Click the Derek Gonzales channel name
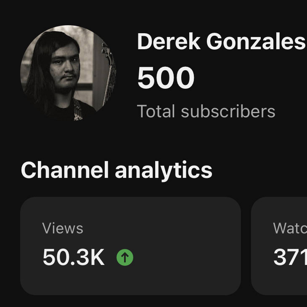Viewport: 307px width, 307px height. (x=221, y=42)
